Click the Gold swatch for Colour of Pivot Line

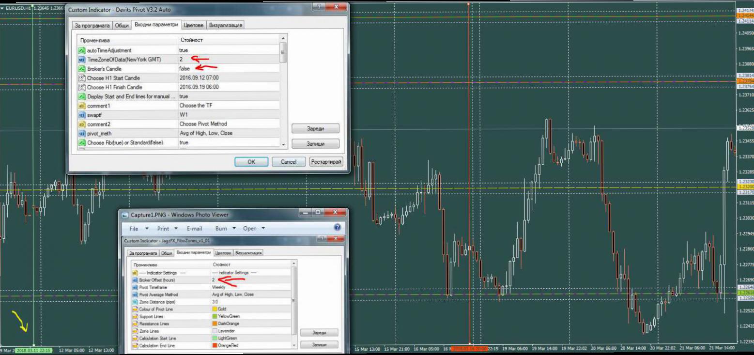215,309
